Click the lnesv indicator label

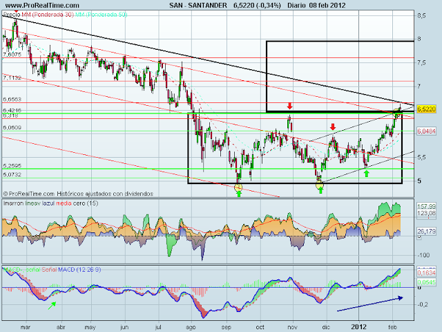(32, 203)
